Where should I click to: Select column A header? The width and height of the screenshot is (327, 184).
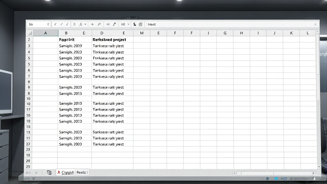(45, 33)
